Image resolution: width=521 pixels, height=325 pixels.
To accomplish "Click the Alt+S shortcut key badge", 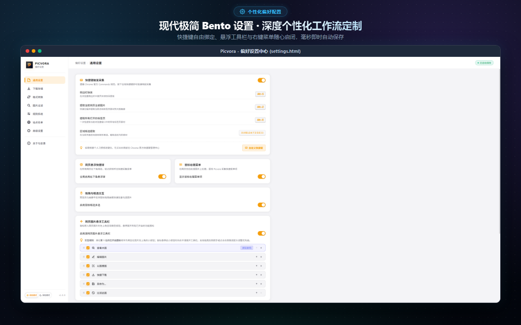I will [x=260, y=94].
